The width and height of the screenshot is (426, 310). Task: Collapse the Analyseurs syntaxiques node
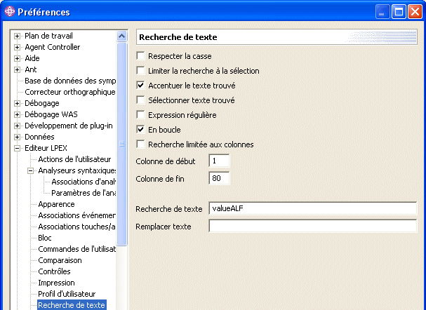point(30,170)
